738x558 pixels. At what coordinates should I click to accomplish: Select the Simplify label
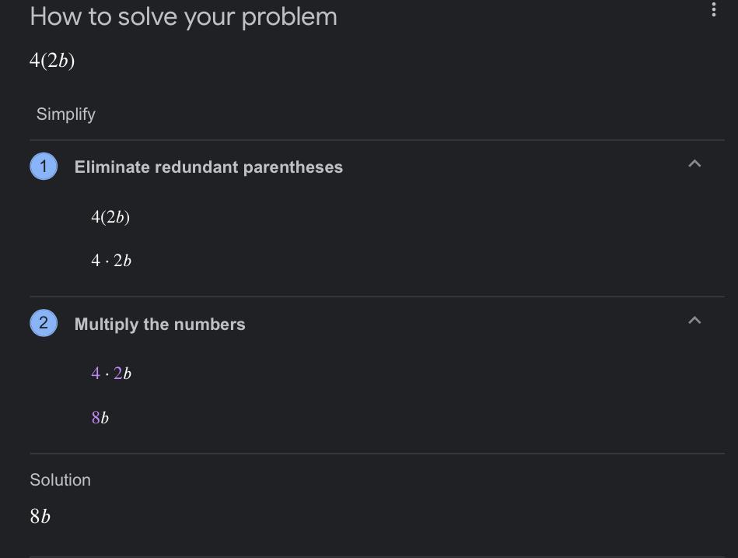(x=66, y=114)
